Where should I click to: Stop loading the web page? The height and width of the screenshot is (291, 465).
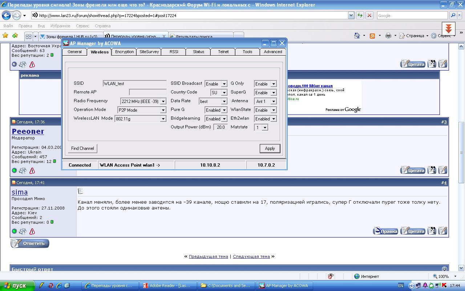click(369, 15)
